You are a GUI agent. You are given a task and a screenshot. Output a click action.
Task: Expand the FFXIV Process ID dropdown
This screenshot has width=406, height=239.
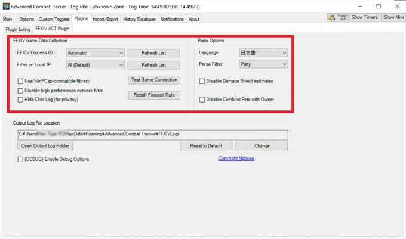click(x=95, y=53)
